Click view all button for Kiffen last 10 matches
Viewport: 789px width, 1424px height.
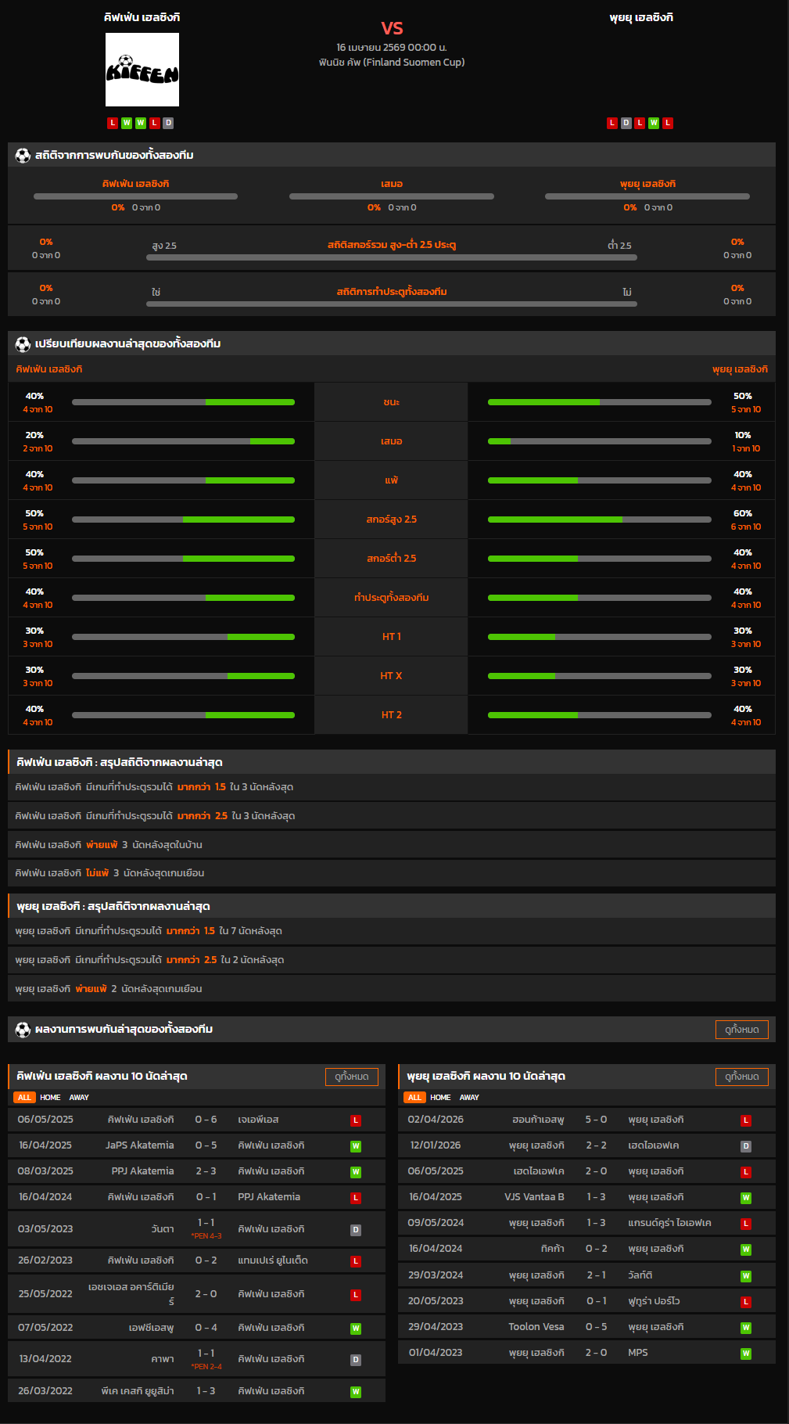point(351,1077)
